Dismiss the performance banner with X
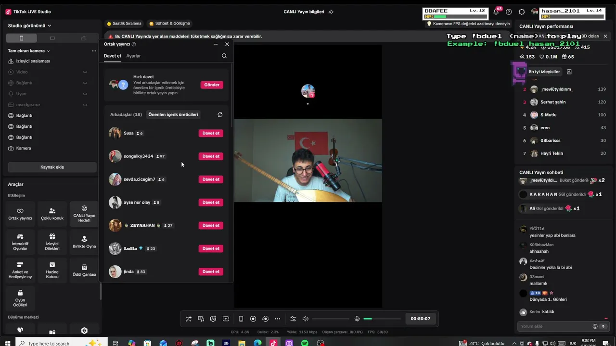616x346 pixels. [x=605, y=36]
